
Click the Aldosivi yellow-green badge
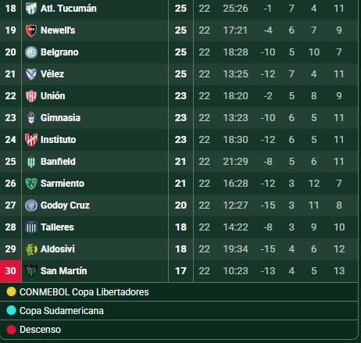[31, 249]
